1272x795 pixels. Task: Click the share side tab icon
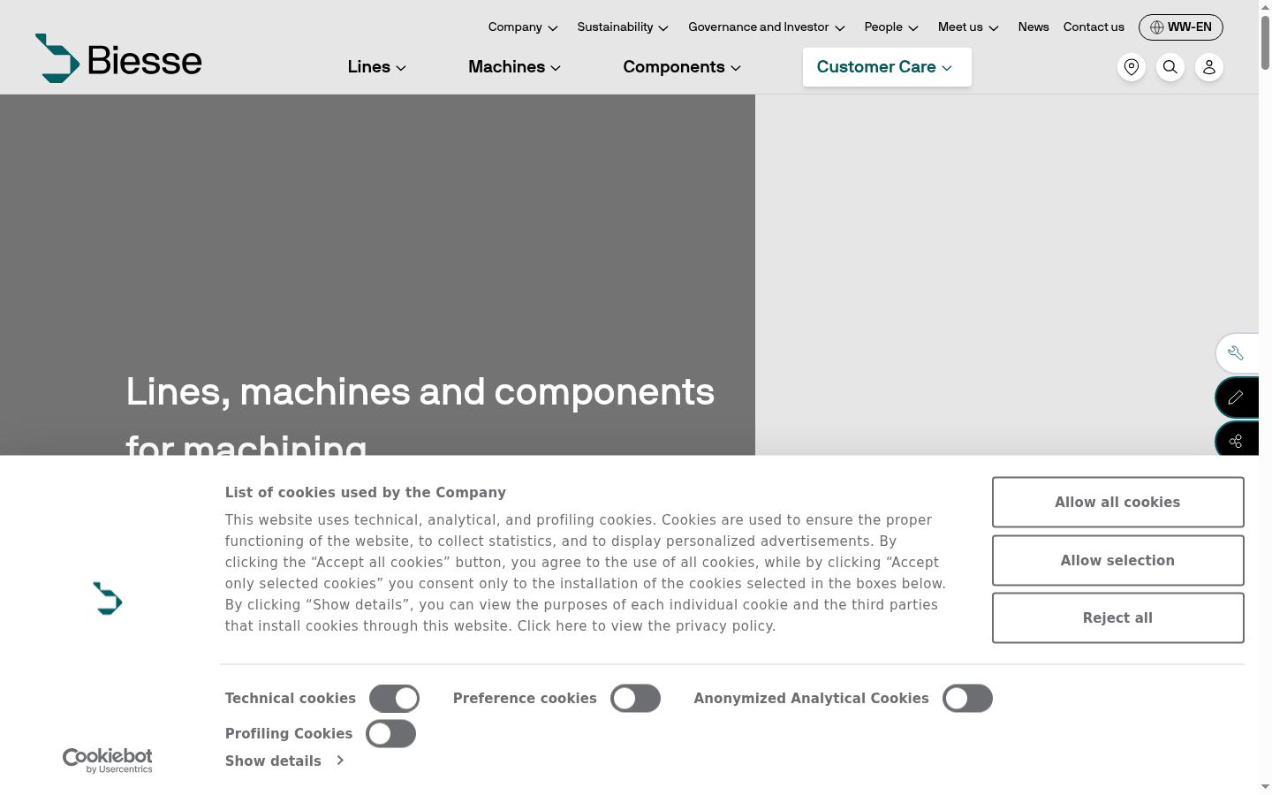(x=1237, y=441)
